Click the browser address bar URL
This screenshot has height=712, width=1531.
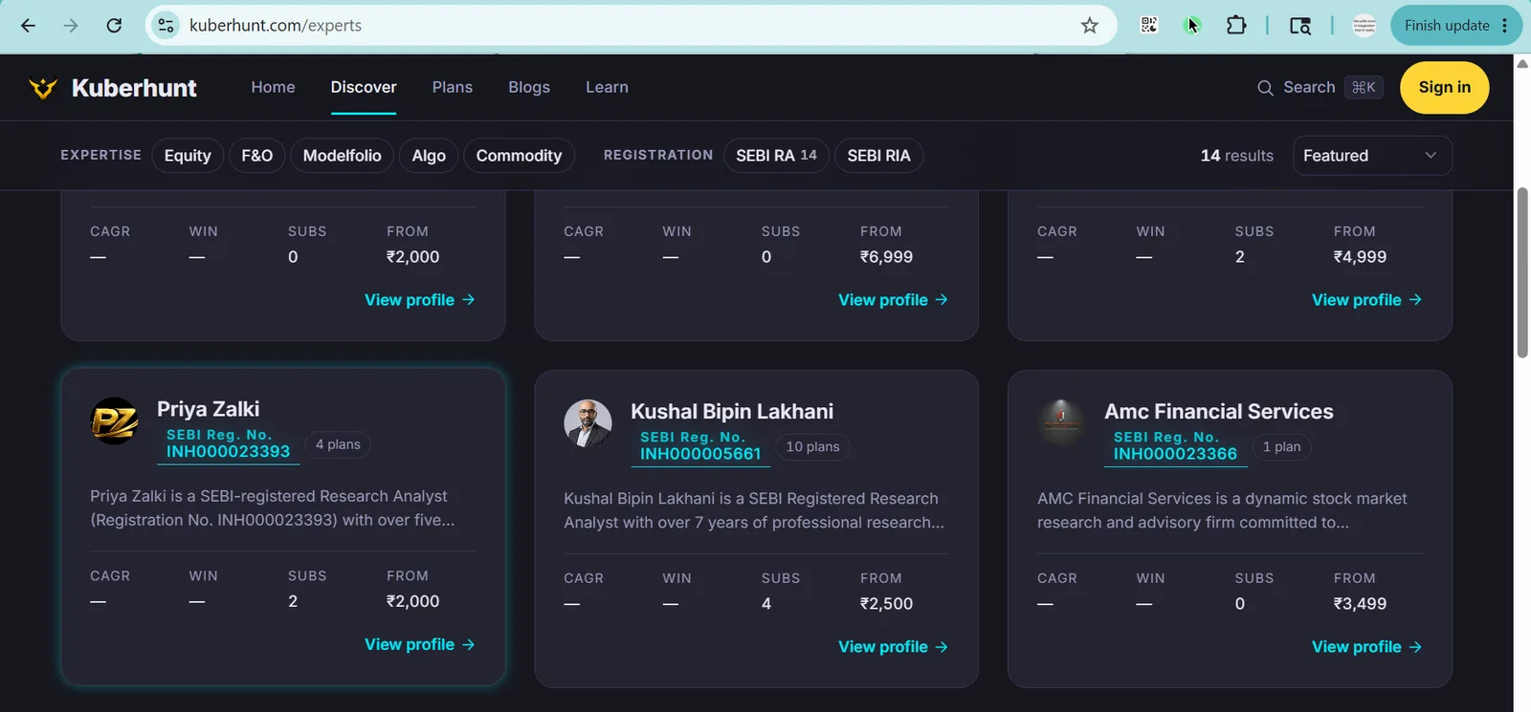point(276,26)
